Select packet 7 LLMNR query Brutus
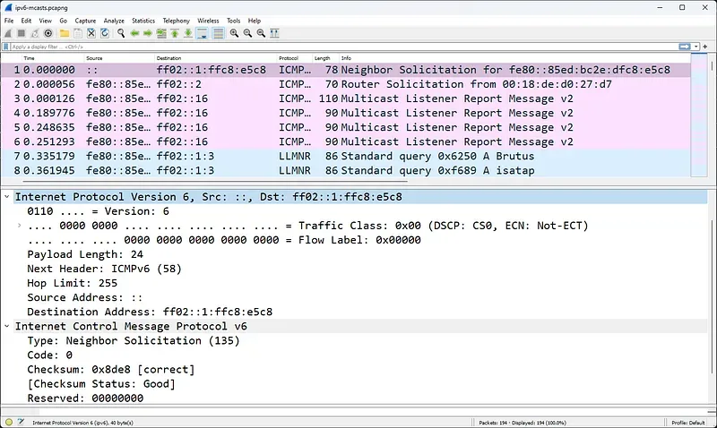The image size is (717, 428). tap(346, 156)
